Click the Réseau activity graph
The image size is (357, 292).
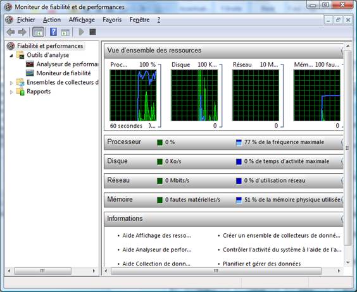tap(256, 95)
